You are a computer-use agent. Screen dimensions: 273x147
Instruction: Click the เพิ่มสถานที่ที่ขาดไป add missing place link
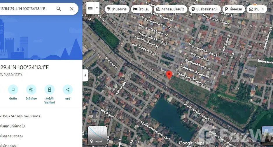[12, 126]
